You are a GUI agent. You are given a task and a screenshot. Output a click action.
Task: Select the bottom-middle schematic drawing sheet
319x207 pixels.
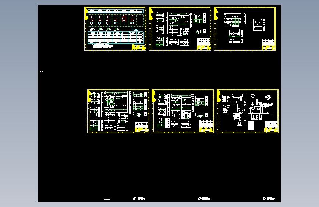(x=183, y=111)
